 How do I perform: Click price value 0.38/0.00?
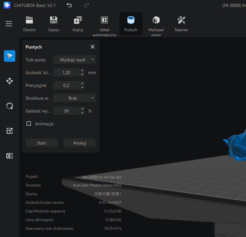(113, 220)
